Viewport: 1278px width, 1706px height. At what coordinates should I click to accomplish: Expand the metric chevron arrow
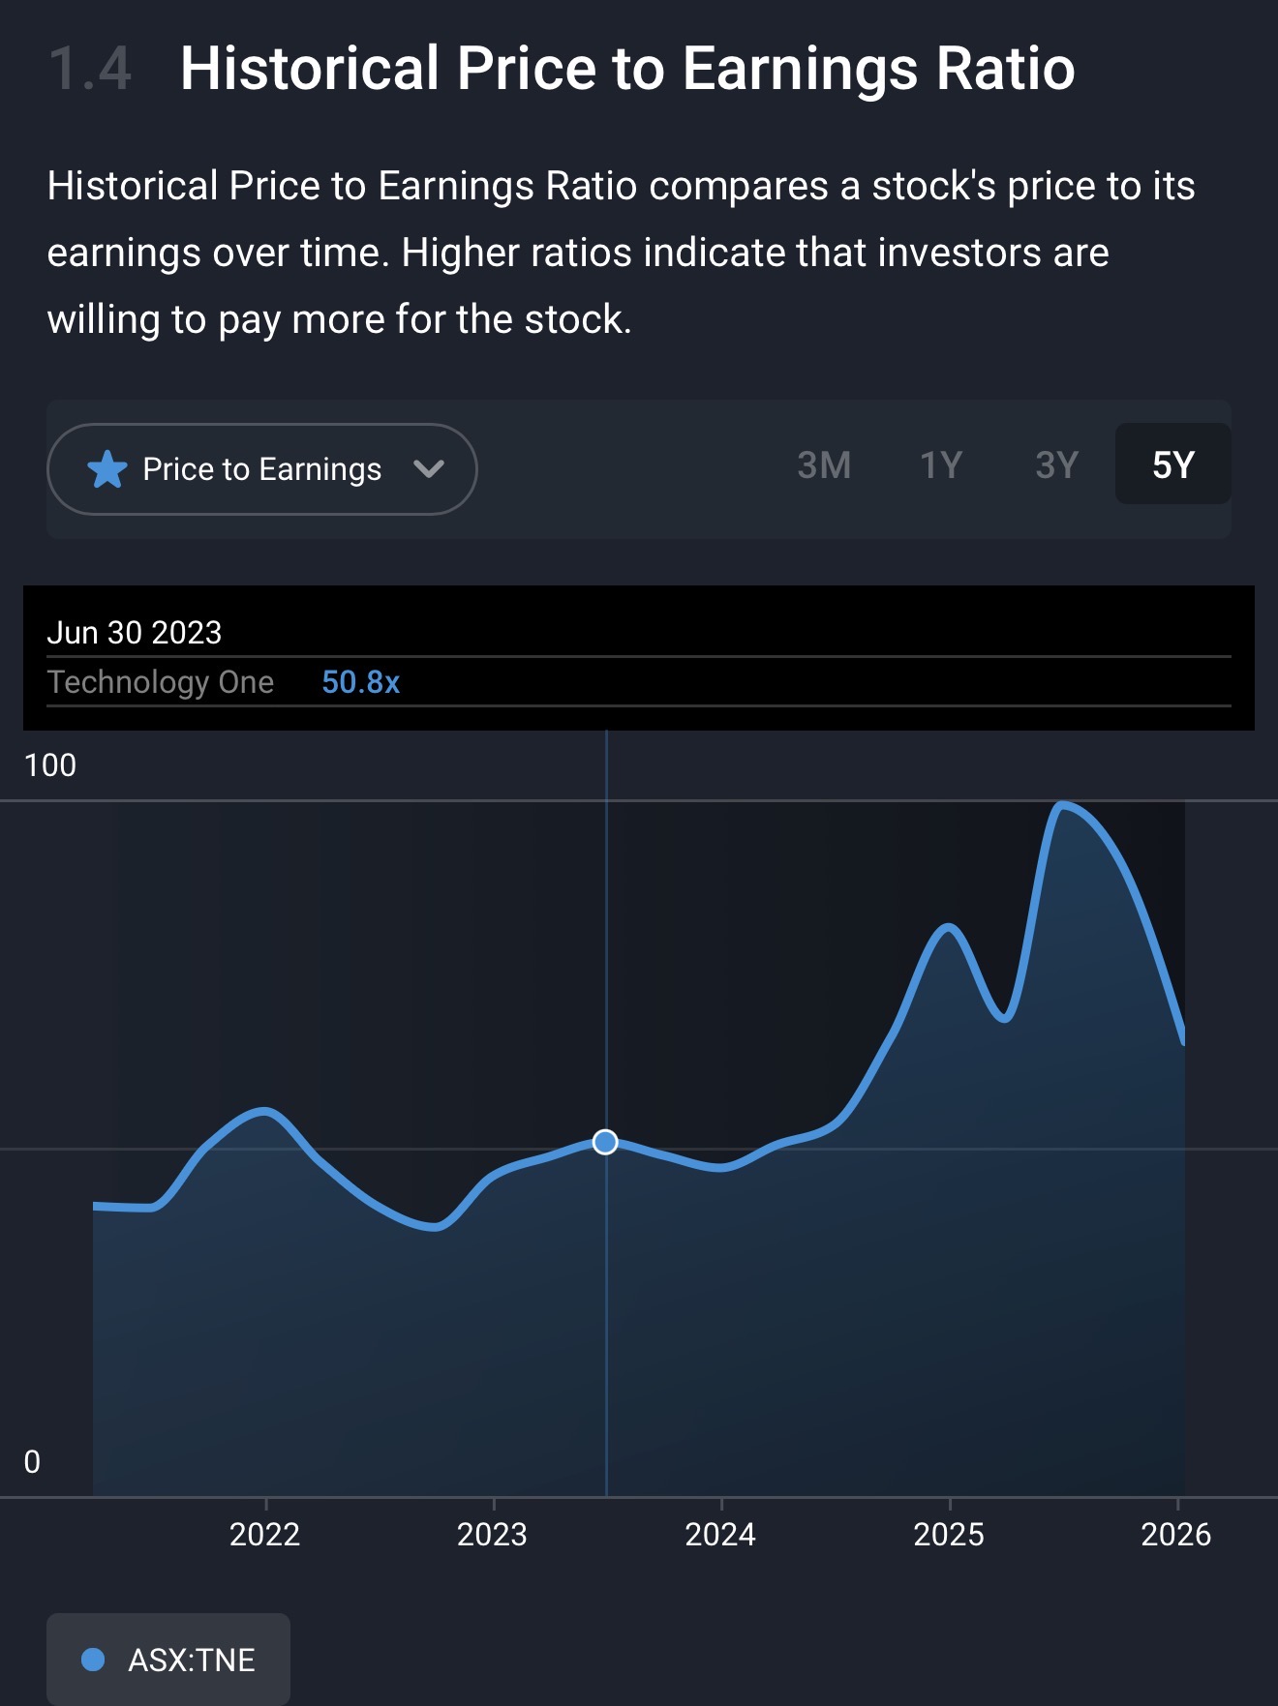click(x=428, y=469)
